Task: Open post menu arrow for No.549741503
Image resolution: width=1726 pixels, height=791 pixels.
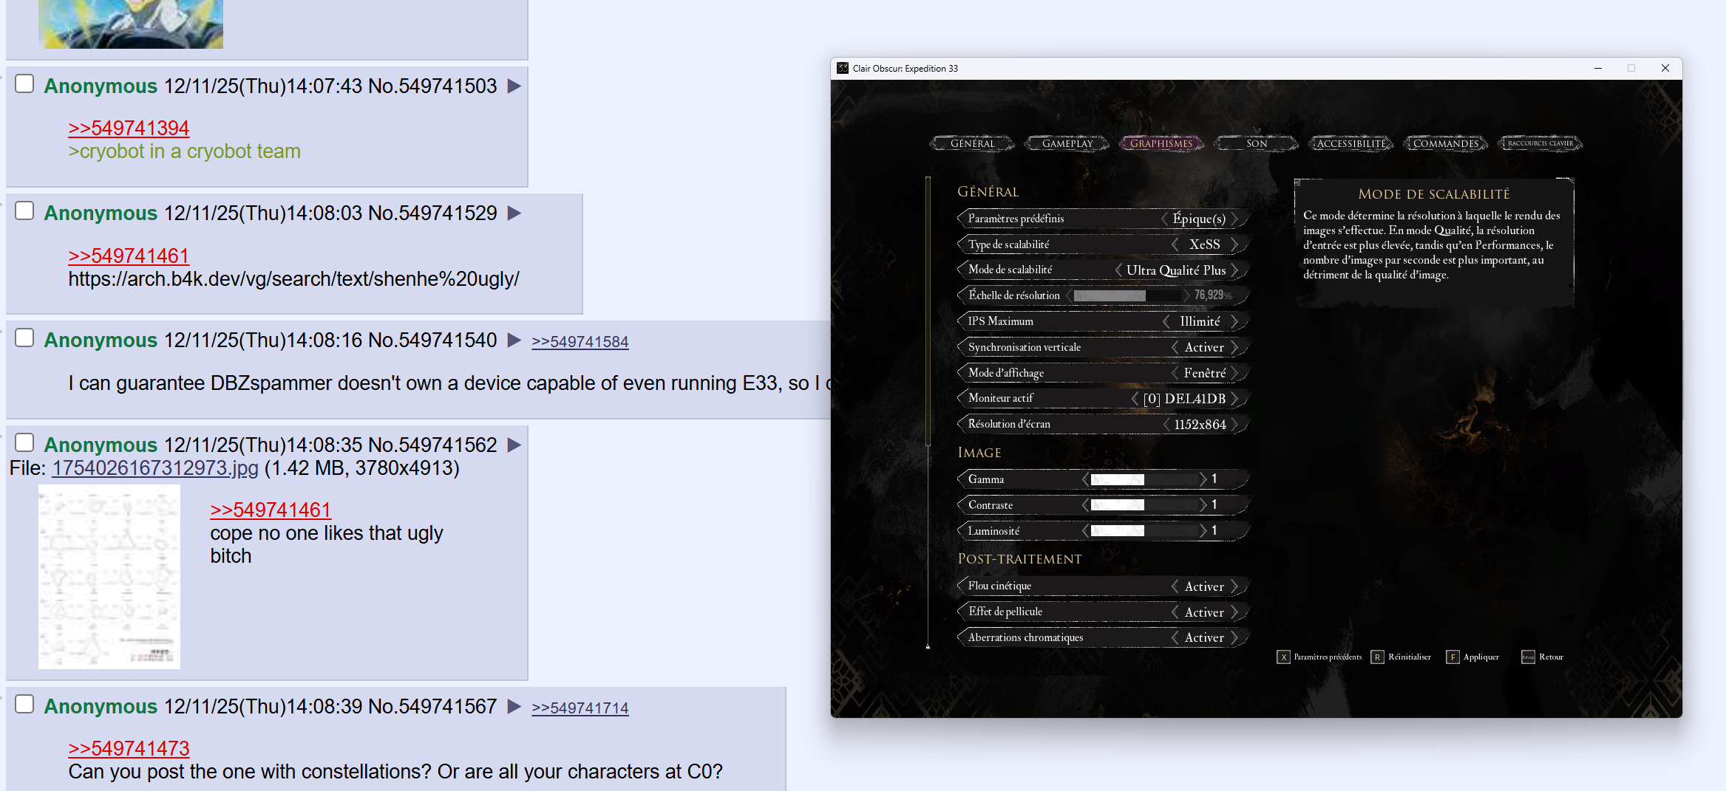Action: (514, 86)
